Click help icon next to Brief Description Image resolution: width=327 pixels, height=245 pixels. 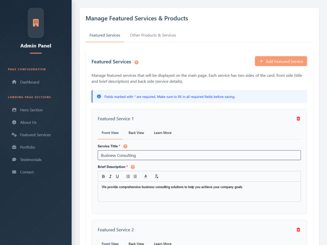click(x=133, y=167)
